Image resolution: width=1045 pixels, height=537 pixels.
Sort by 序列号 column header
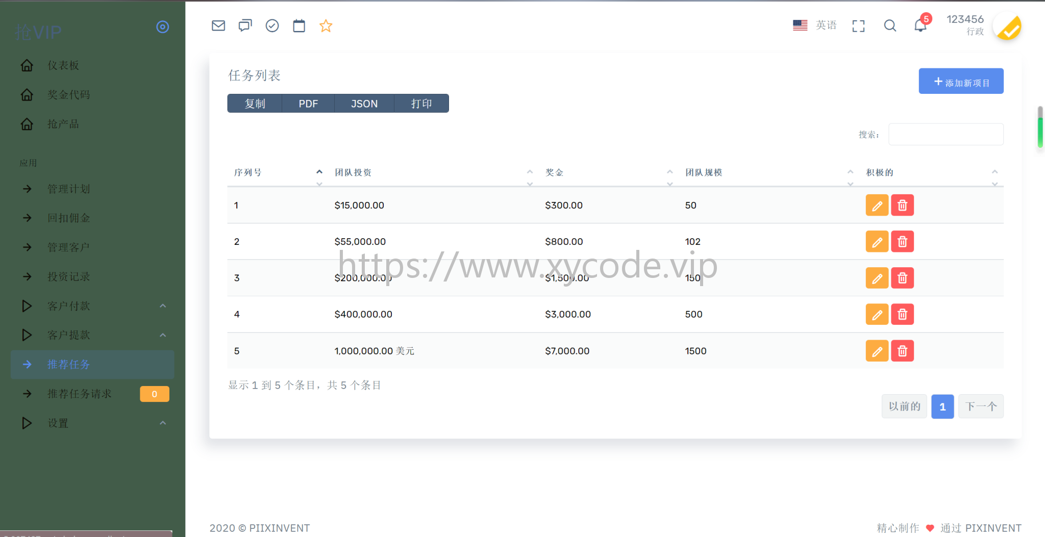[x=278, y=173]
